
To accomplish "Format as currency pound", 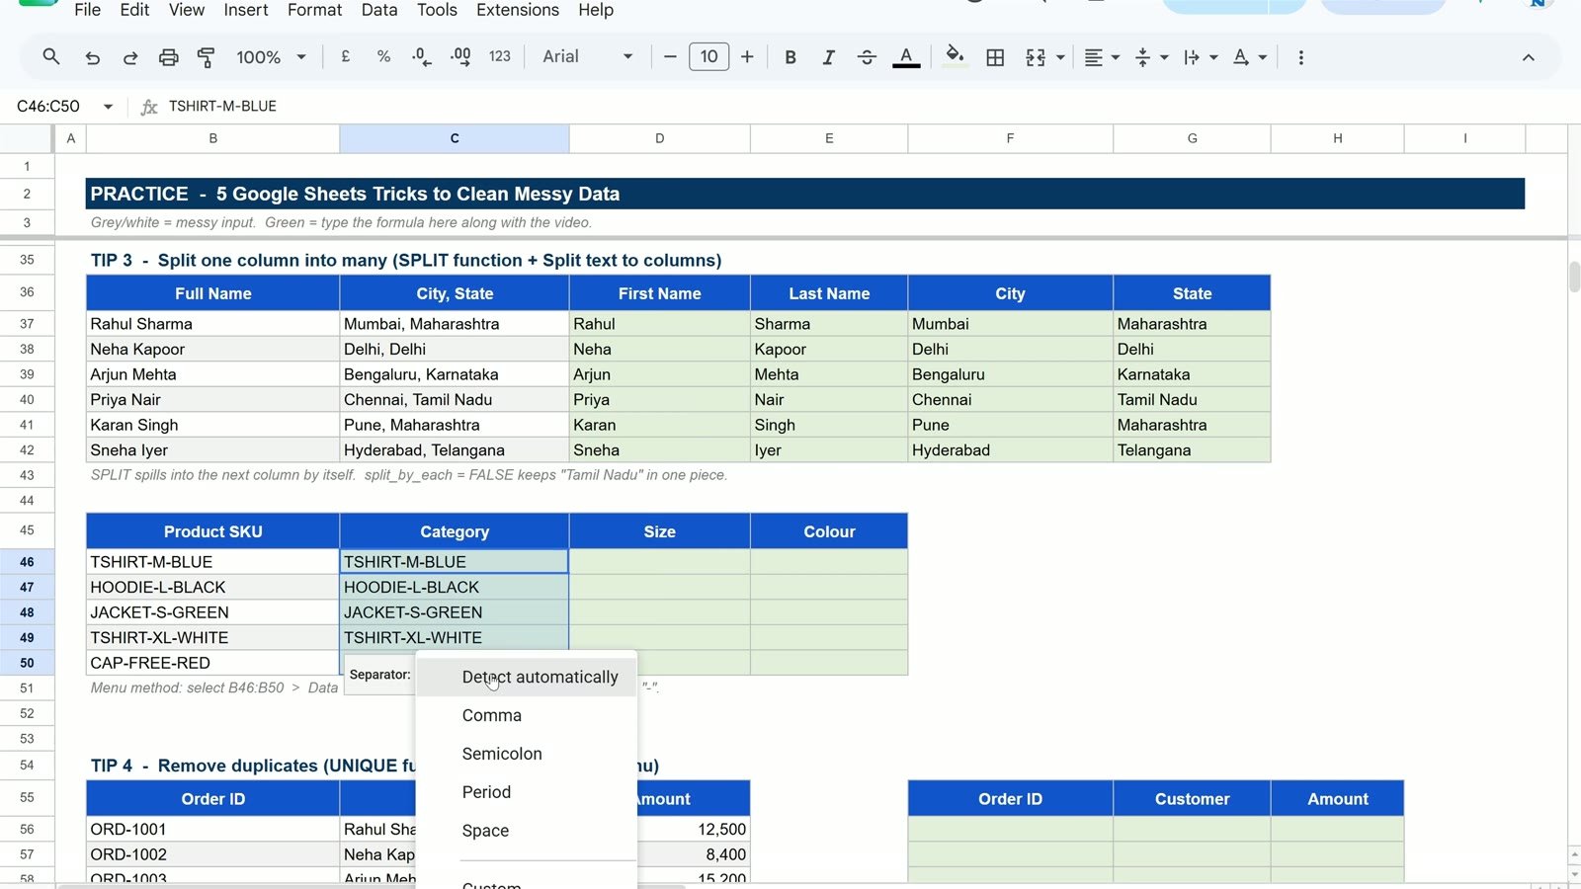I will (x=345, y=57).
